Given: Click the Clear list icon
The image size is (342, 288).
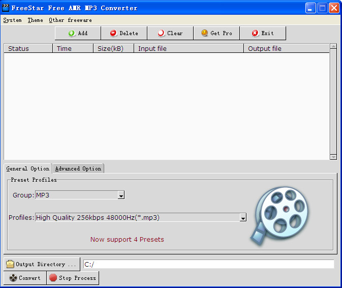Looking at the screenshot, I should (x=161, y=33).
